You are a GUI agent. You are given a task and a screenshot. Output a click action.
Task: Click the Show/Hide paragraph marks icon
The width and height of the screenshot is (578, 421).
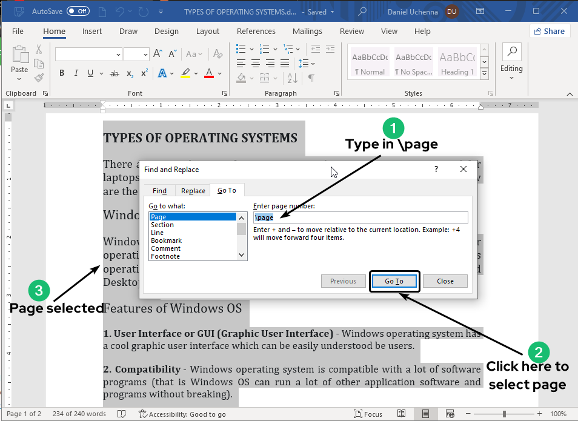(311, 78)
